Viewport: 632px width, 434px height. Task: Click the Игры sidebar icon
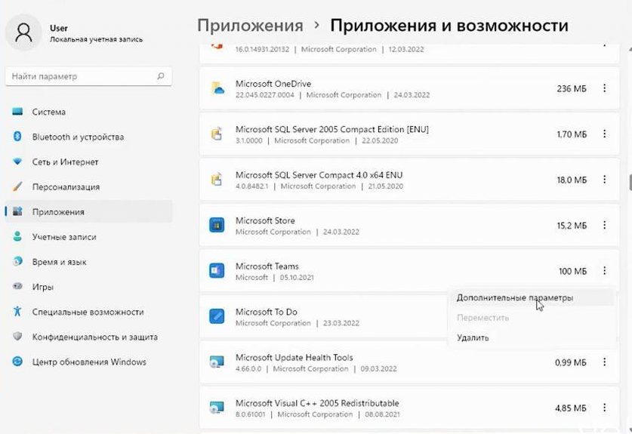tap(17, 287)
